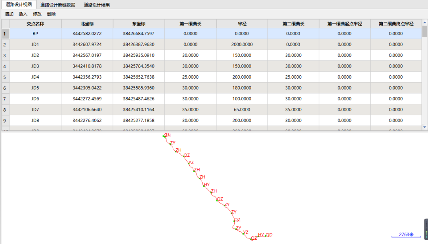Click the 半径 column header
Viewport: 428px width, 244px height.
click(x=242, y=24)
